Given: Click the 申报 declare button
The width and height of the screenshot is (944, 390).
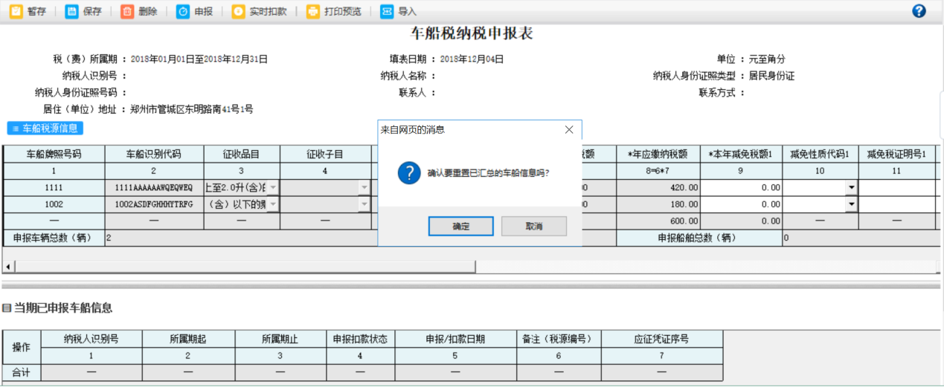Looking at the screenshot, I should click(194, 11).
